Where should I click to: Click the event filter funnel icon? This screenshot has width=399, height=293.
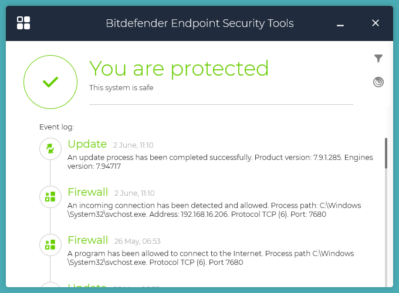pos(378,58)
